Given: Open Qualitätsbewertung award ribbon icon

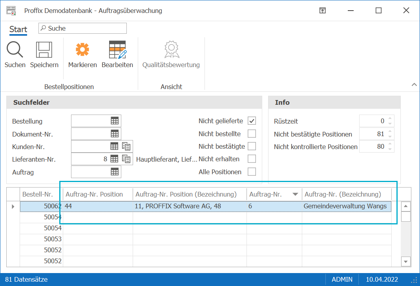Looking at the screenshot, I should coord(172,49).
